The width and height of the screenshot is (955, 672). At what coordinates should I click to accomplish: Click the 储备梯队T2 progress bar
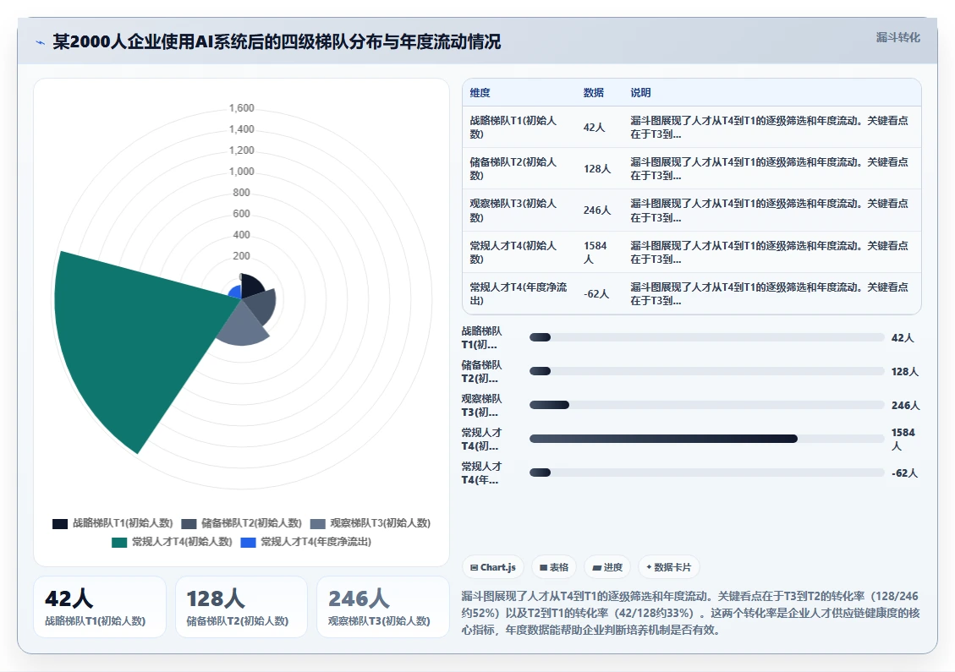pyautogui.click(x=706, y=371)
